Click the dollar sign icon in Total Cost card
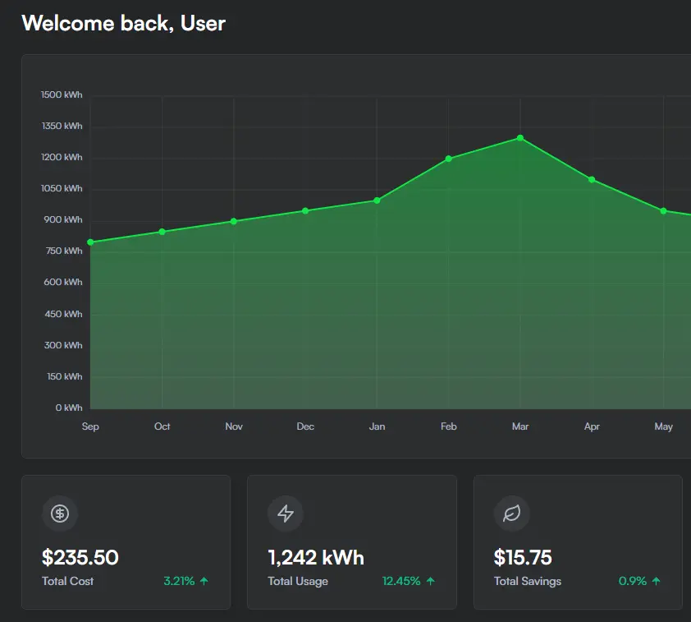This screenshot has height=622, width=691. [60, 514]
